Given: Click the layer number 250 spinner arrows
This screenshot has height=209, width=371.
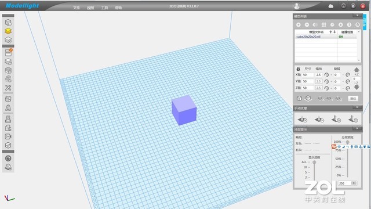Looking at the screenshot, I should click(x=354, y=183).
